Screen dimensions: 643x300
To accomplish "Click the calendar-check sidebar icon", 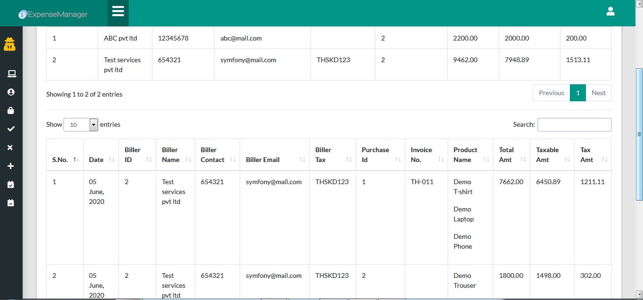I will point(11,184).
